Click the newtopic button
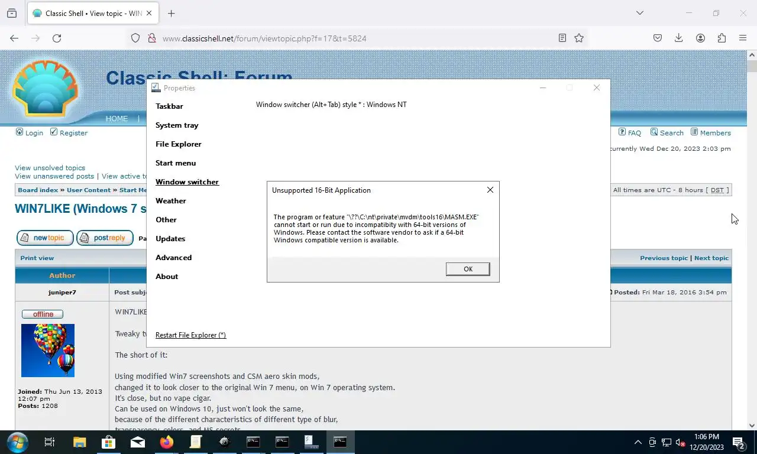 45,238
